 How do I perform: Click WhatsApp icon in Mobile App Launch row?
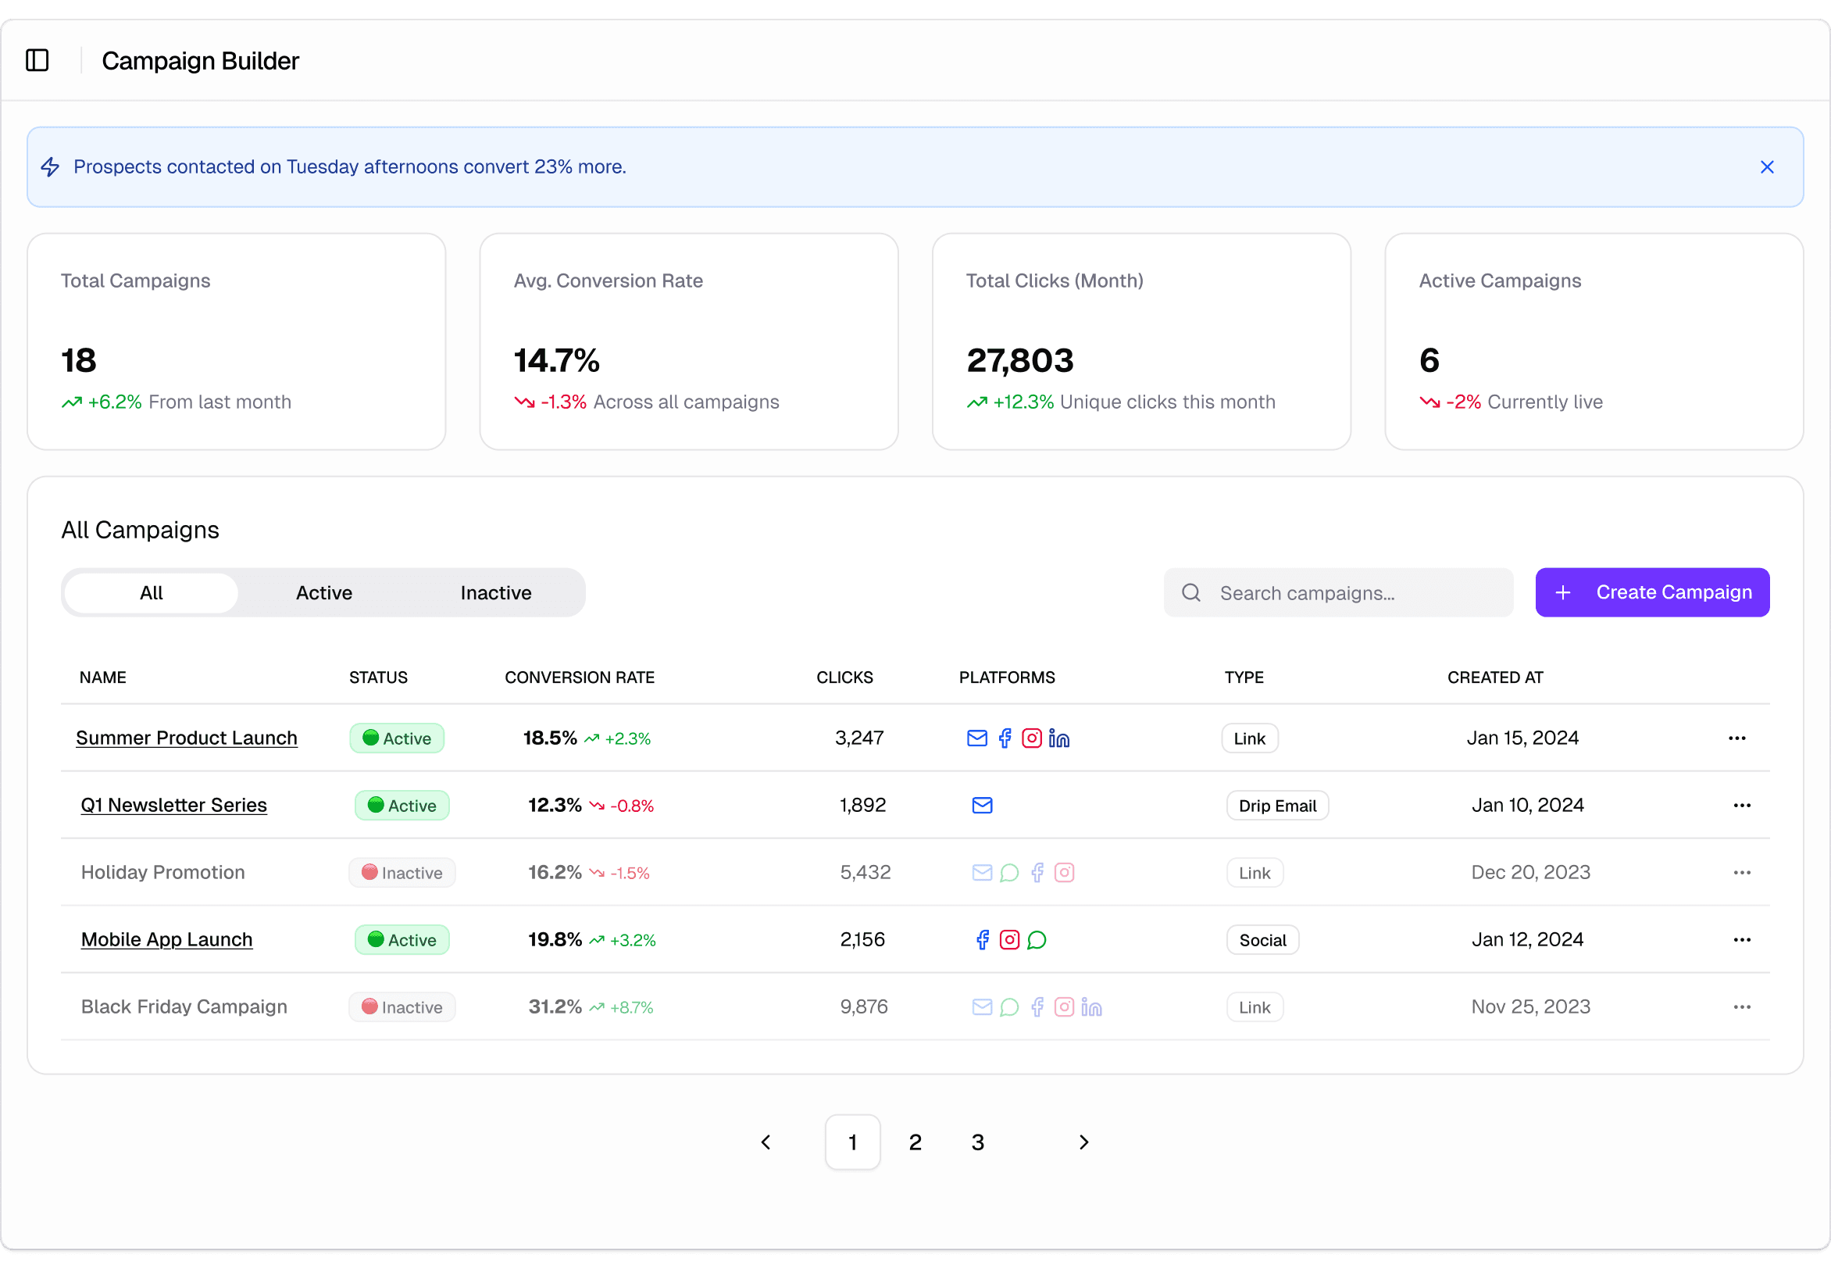coord(1037,940)
